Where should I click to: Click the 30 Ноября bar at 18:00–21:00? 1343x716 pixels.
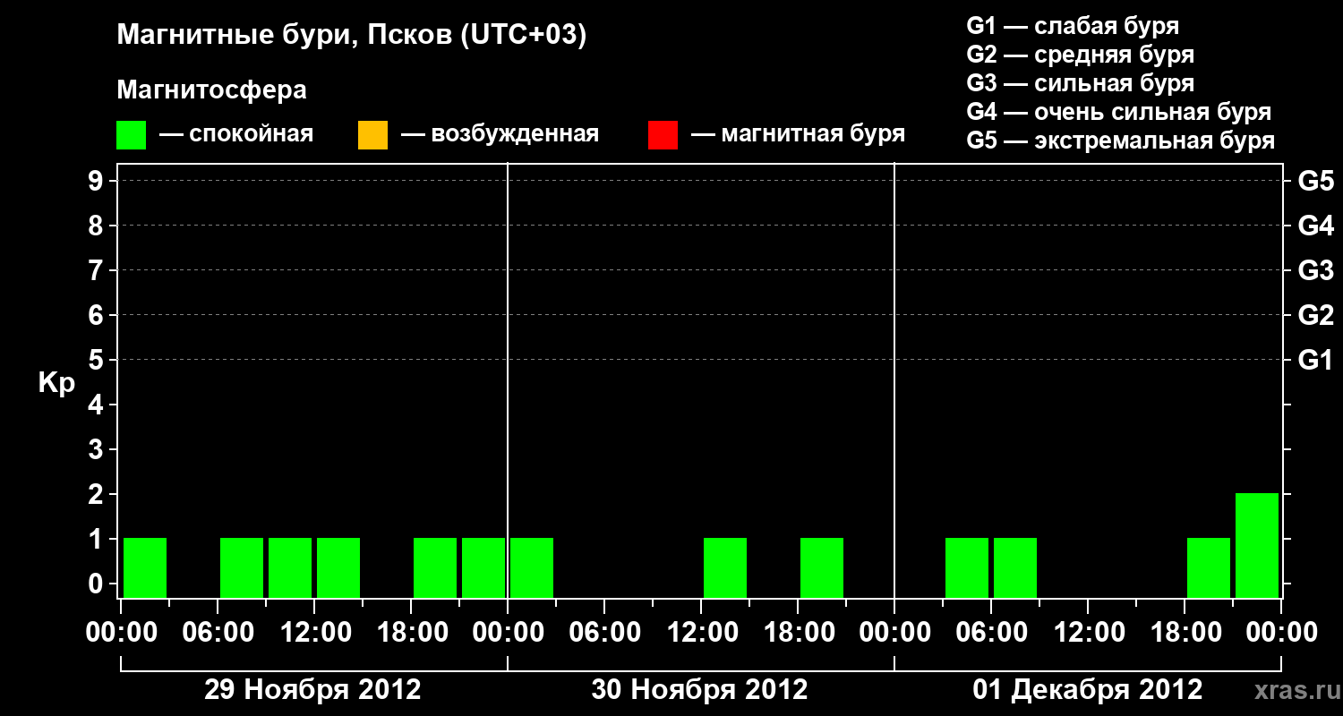point(822,567)
